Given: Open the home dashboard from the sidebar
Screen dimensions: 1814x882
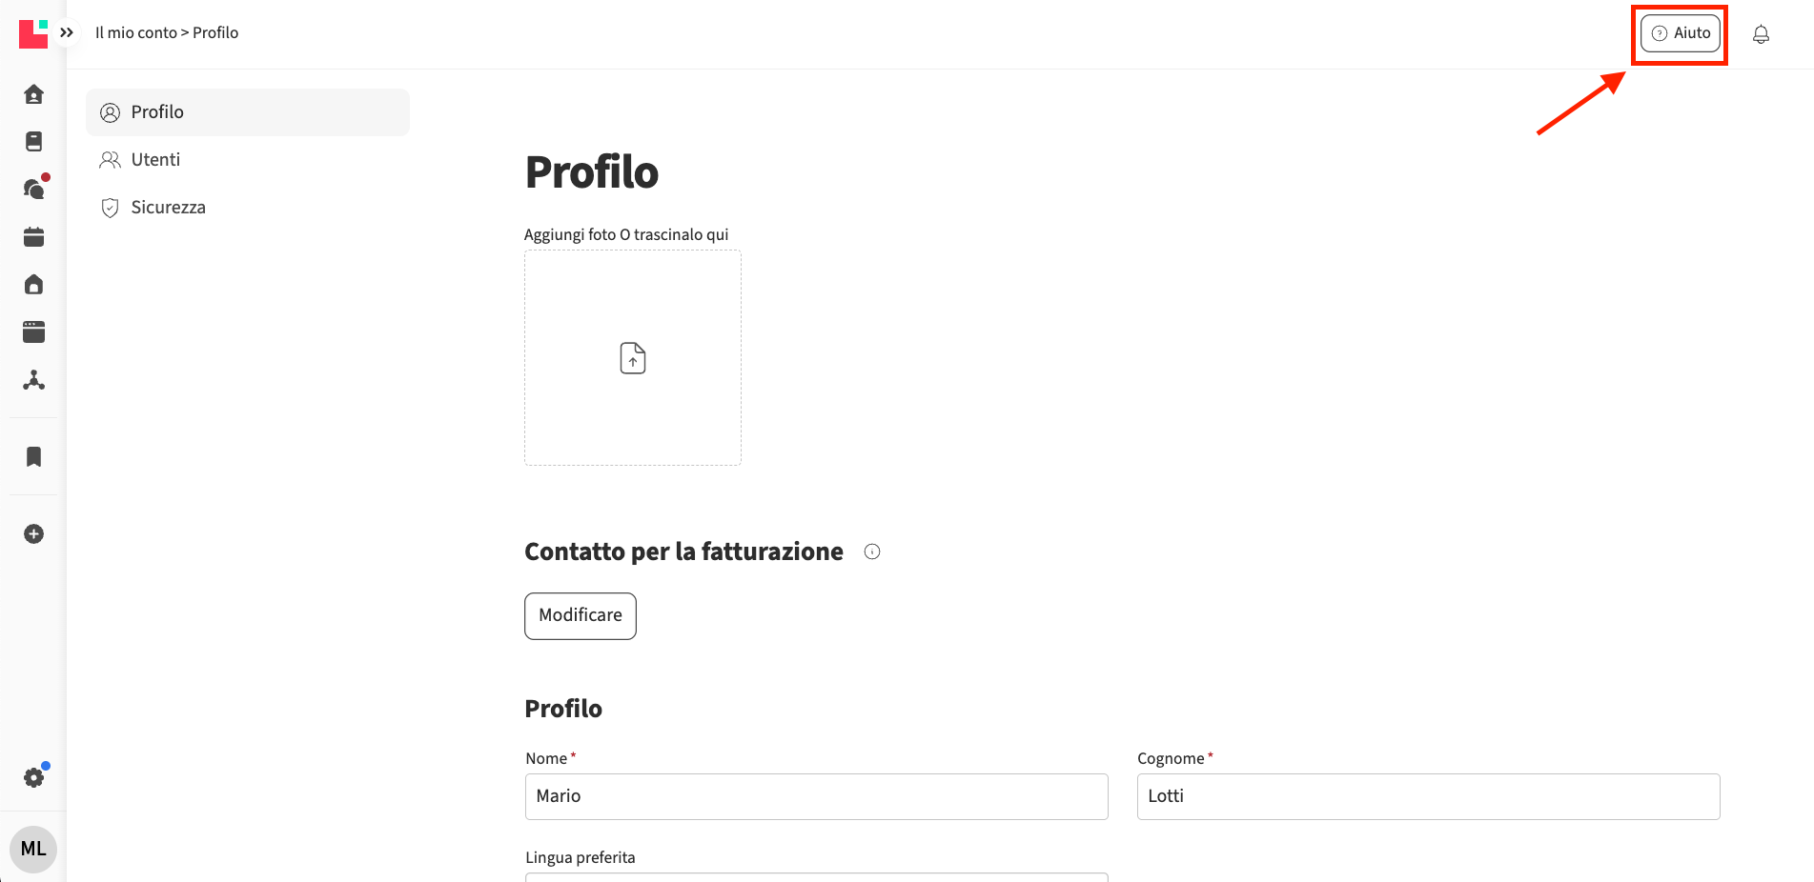Looking at the screenshot, I should click(x=33, y=93).
